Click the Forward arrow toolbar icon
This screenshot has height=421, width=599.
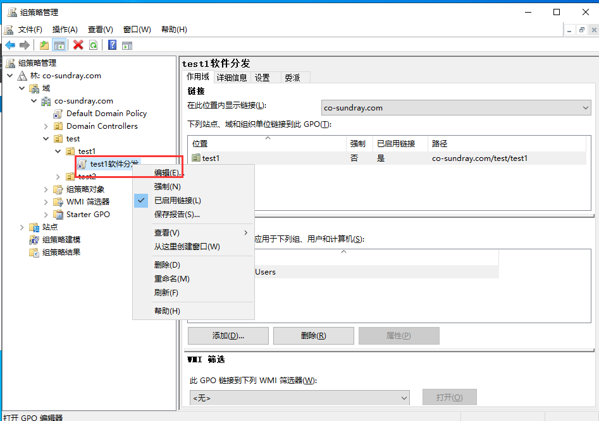(x=25, y=45)
